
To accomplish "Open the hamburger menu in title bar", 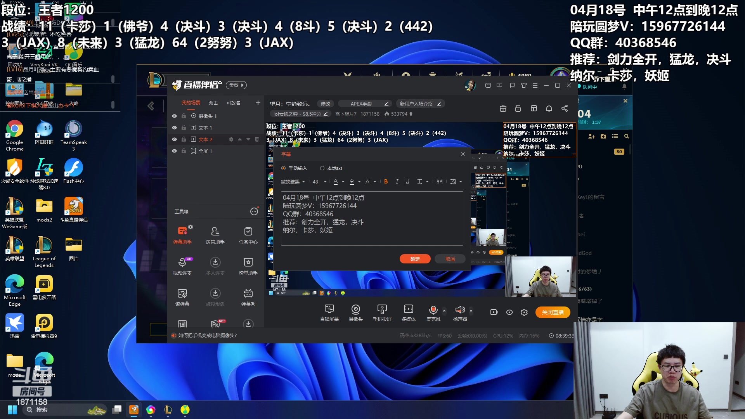I will tap(535, 85).
